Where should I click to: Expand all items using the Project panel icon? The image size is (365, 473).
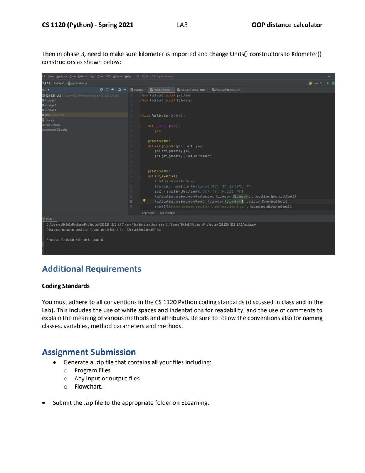tap(106, 89)
